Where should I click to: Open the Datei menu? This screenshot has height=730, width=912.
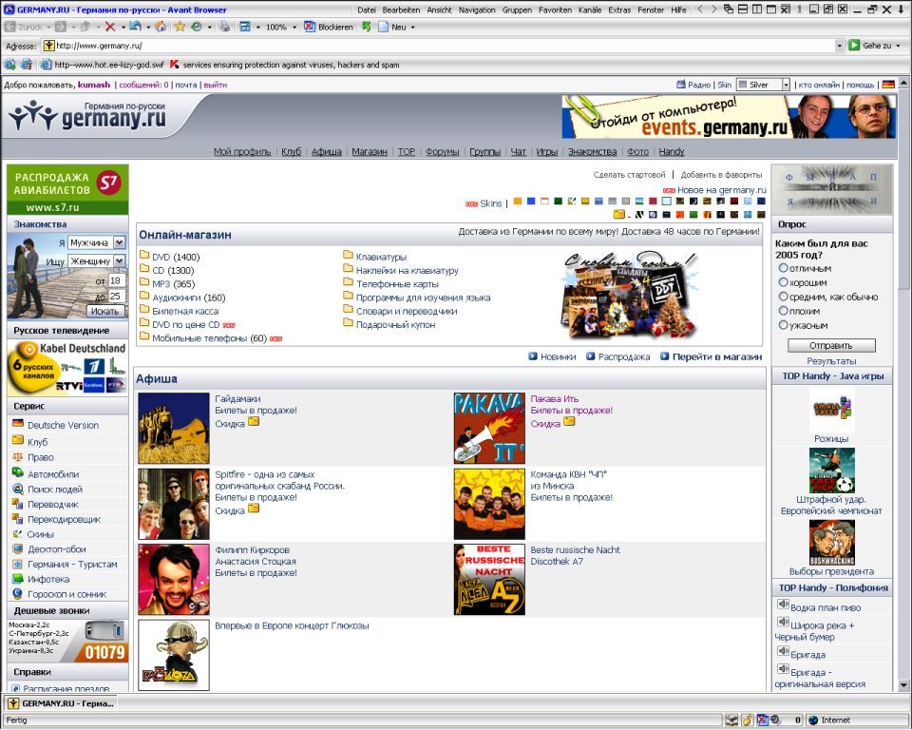[367, 10]
